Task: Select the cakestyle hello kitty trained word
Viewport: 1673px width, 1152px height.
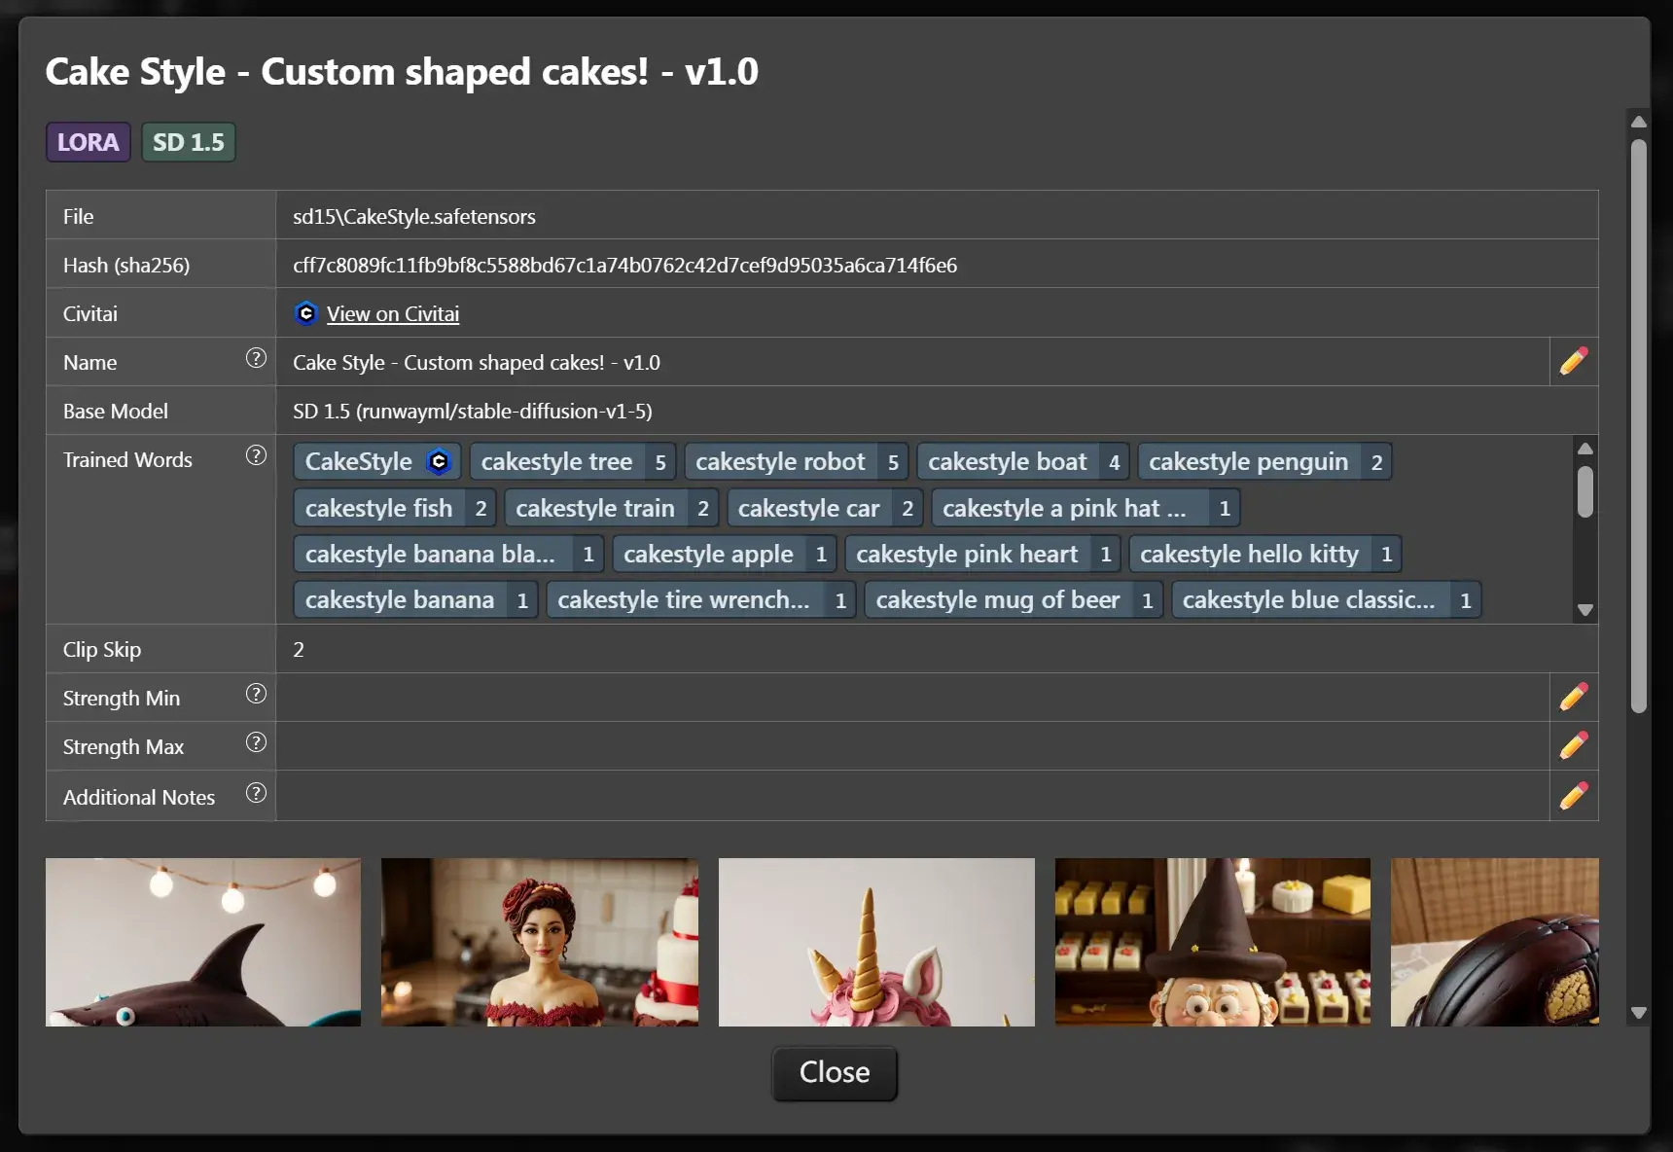Action: (1265, 554)
